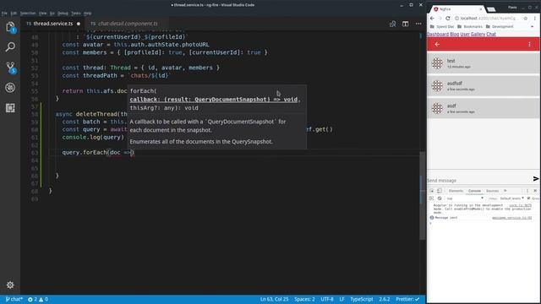This screenshot has height=304, width=541.
Task: Show more DevTools tabs with the chevron
Action: pos(505,191)
